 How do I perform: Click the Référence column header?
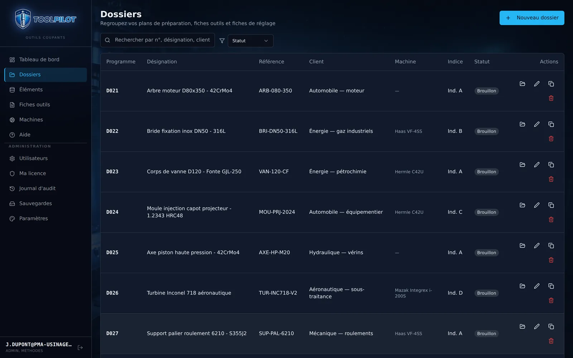tap(271, 62)
